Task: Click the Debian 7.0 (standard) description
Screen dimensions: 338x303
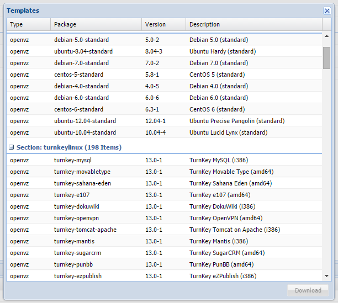Action: (x=219, y=63)
